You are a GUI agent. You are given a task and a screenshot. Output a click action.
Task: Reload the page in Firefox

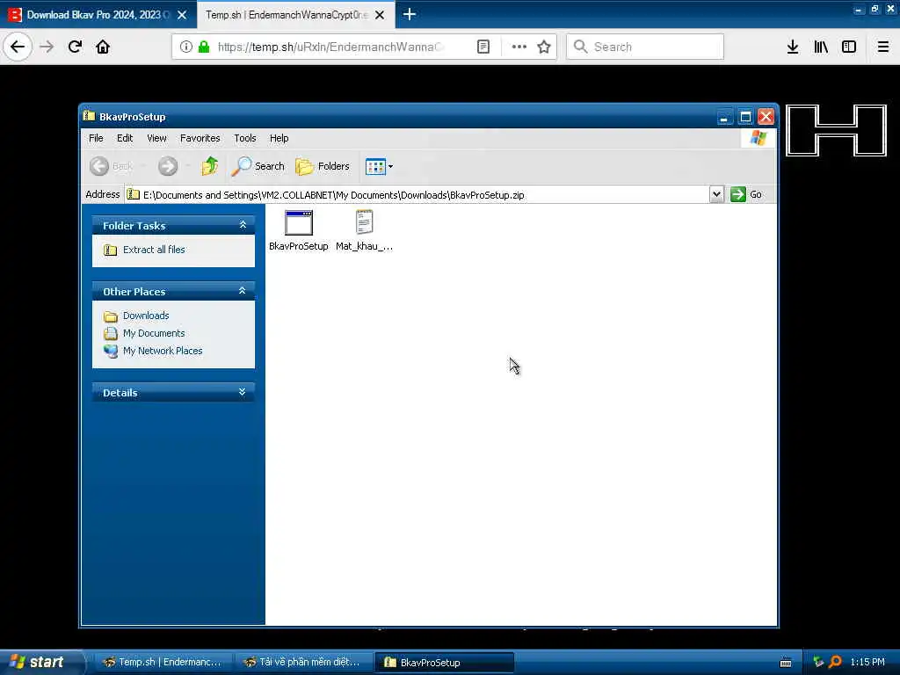point(75,47)
